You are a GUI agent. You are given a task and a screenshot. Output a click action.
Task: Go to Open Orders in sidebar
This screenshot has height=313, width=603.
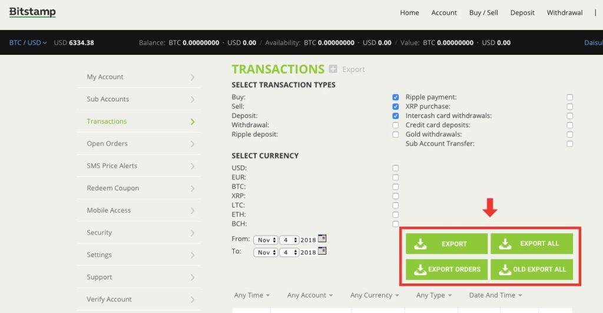(107, 144)
